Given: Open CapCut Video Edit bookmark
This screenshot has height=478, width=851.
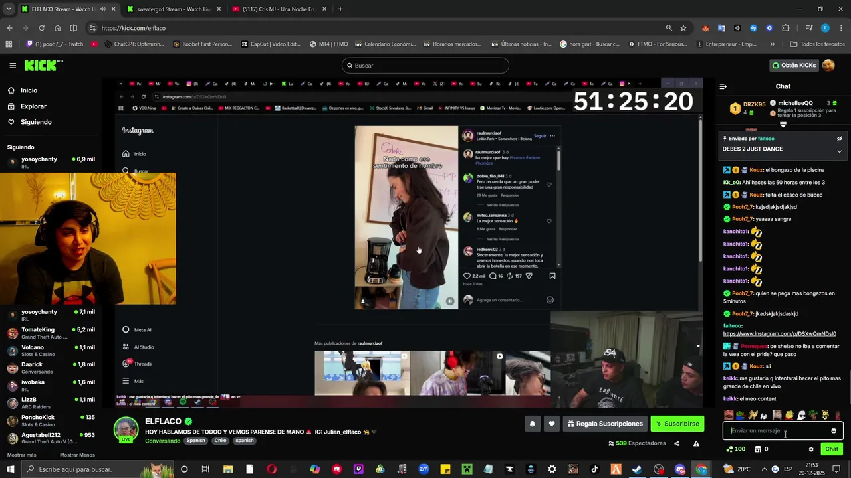Looking at the screenshot, I should [270, 44].
